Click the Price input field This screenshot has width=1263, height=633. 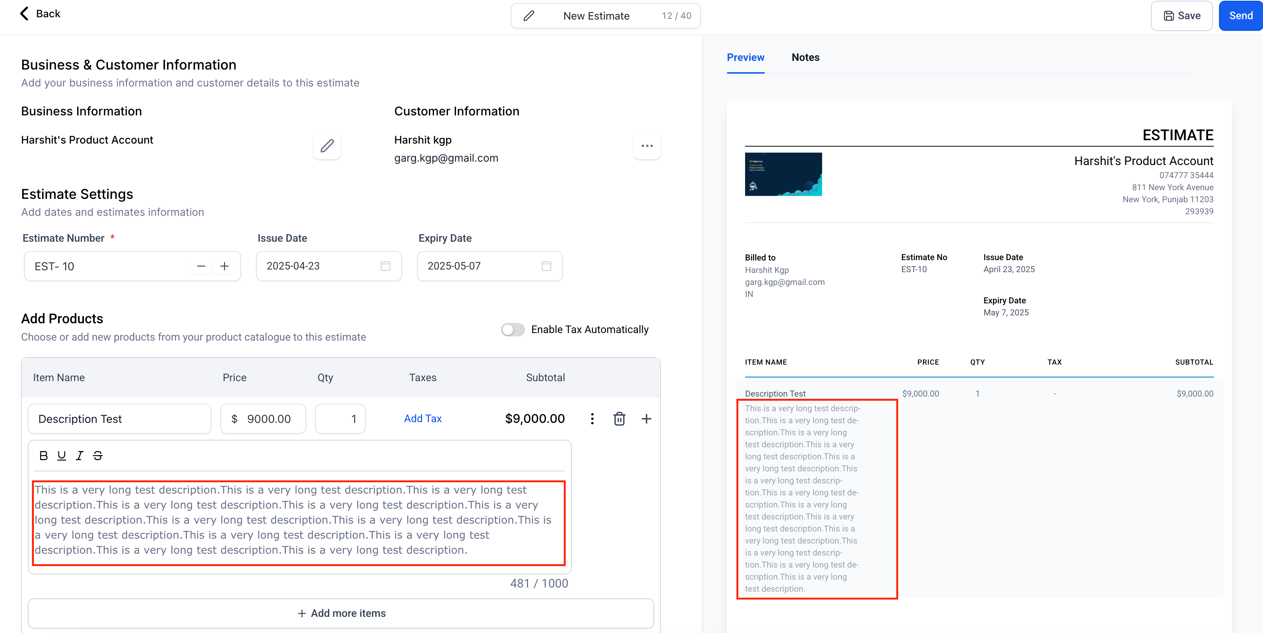tap(268, 419)
